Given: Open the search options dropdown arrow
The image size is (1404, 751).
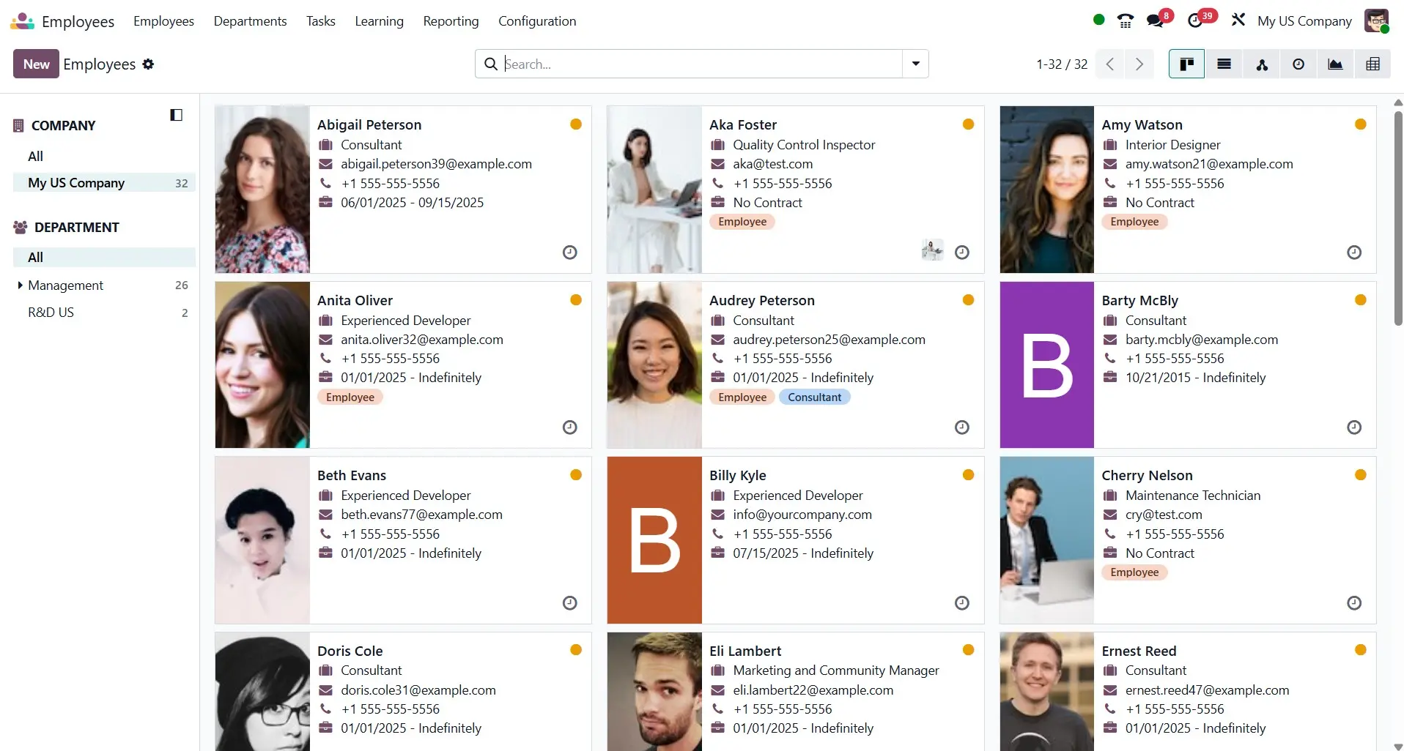Looking at the screenshot, I should (915, 64).
